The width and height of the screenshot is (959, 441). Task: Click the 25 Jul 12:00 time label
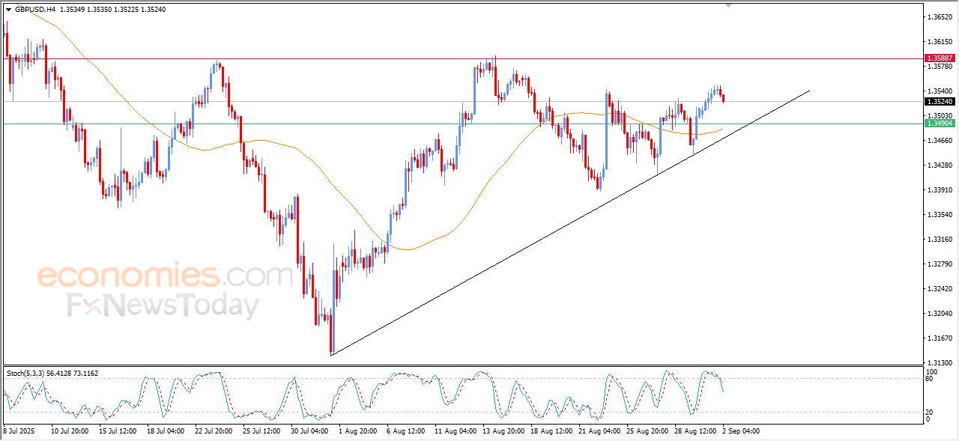[x=261, y=431]
